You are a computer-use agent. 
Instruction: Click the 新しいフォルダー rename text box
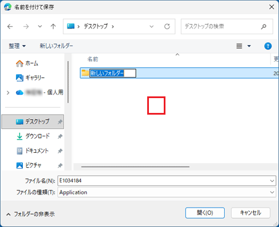point(113,73)
